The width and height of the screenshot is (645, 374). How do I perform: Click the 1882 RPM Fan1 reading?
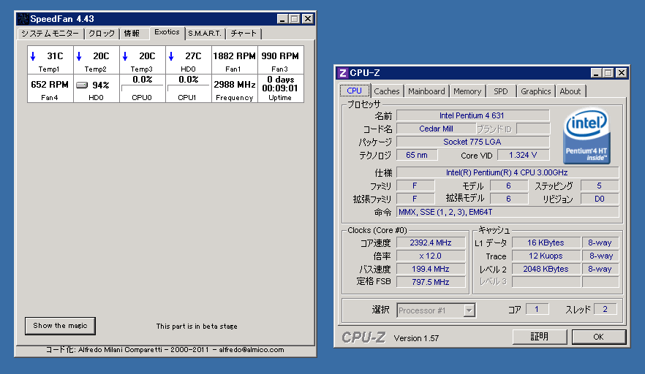(x=235, y=56)
